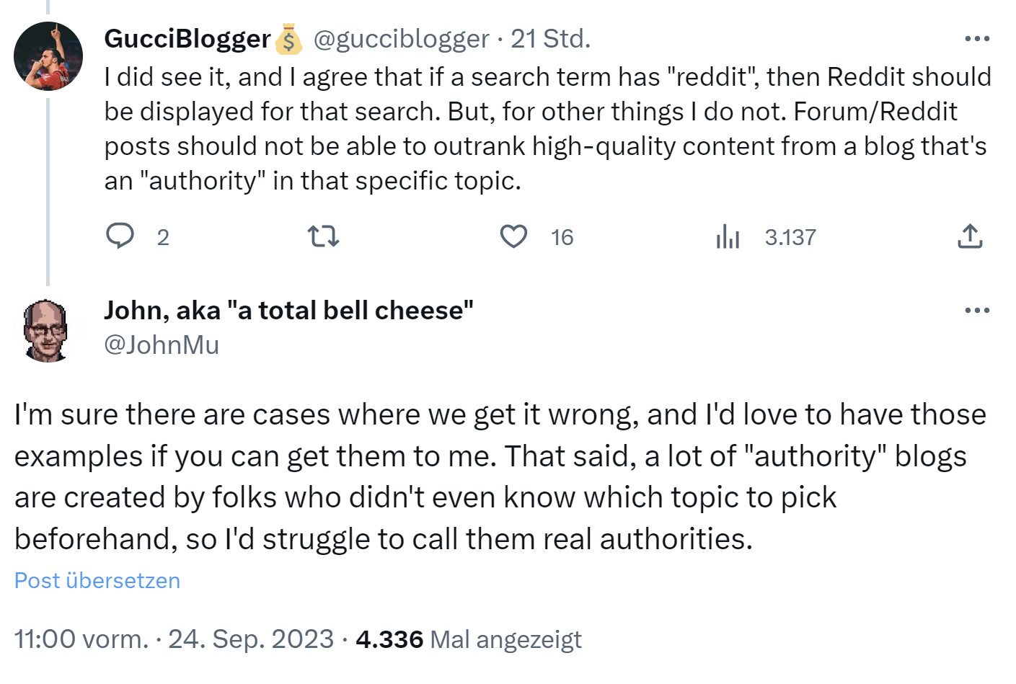Click the '11:00 vorm. · 24. Sep. 2023' timestamp
Image resolution: width=1016 pixels, height=684 pixels.
pos(174,639)
